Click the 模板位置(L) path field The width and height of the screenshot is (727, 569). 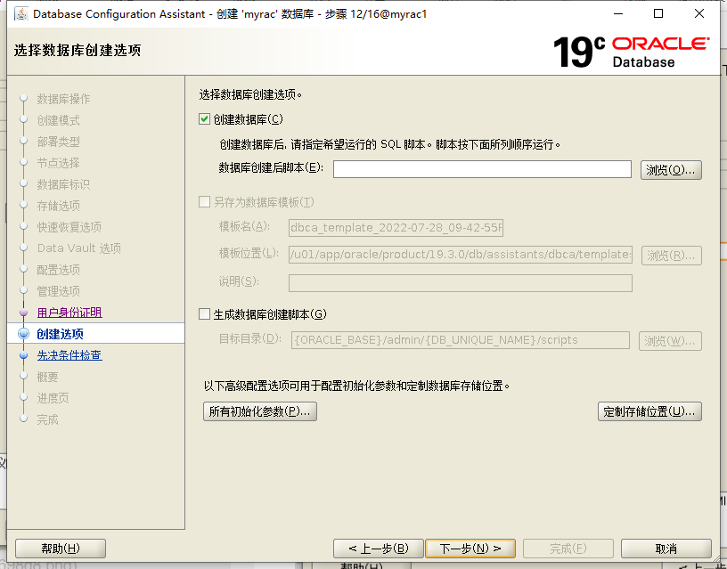(x=460, y=255)
